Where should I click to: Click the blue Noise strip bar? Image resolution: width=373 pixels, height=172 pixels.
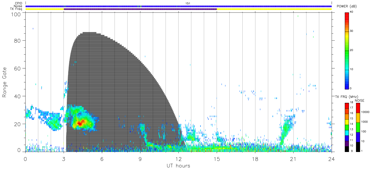pyautogui.click(x=179, y=6)
